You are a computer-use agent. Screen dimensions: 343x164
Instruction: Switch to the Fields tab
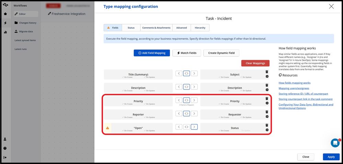[x=113, y=28]
